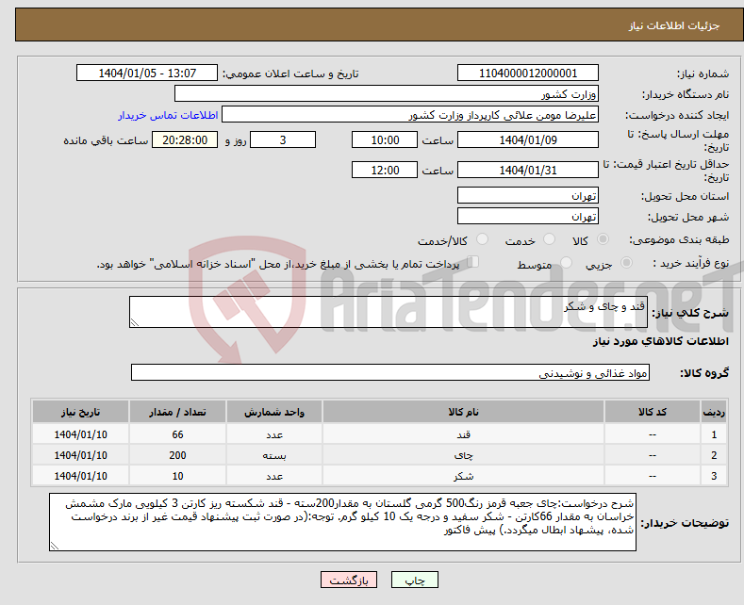The image size is (744, 605).
Task: Click the قند و چای و شکر description box
Action: 389,312
